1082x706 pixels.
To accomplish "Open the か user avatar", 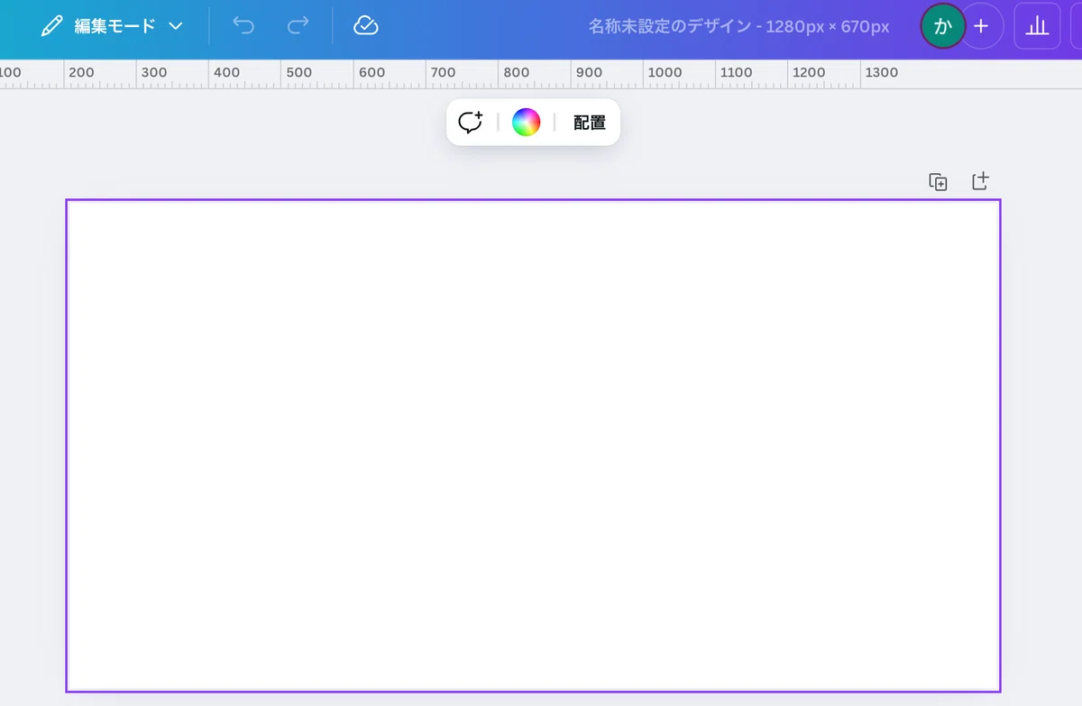I will (x=942, y=26).
